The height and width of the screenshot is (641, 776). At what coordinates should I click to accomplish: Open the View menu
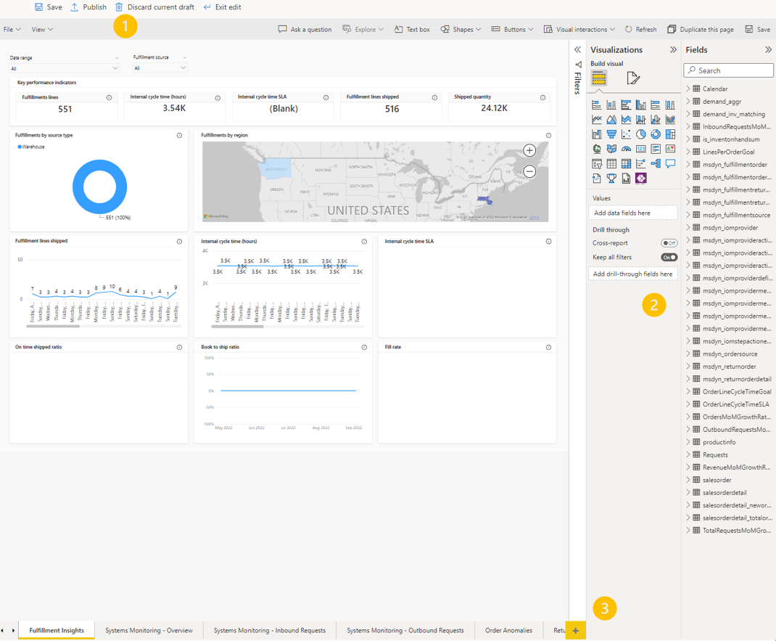tap(41, 29)
